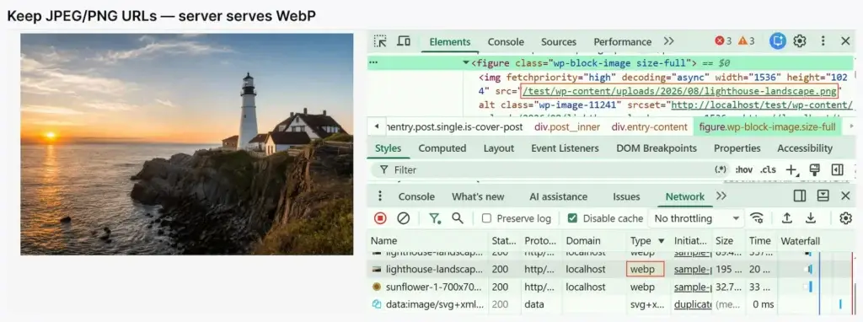863x322 pixels.
Task: Export HAR file with download arrow
Action: (810, 218)
